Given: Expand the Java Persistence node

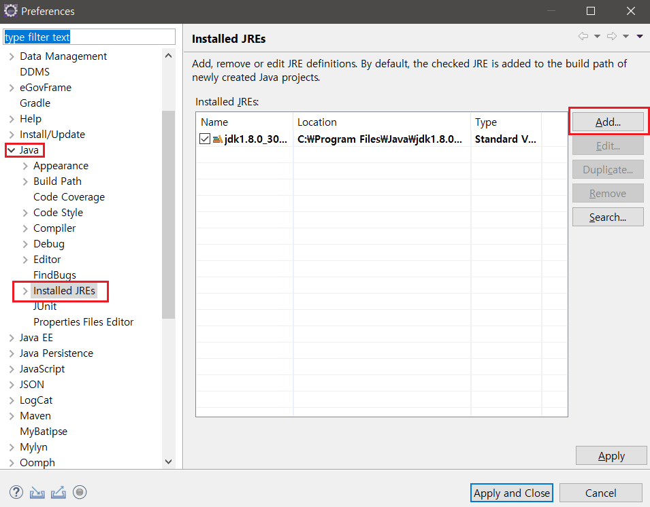Looking at the screenshot, I should click(12, 353).
